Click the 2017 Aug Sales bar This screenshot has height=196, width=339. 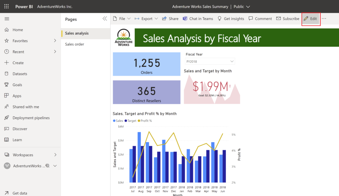coord(139,157)
